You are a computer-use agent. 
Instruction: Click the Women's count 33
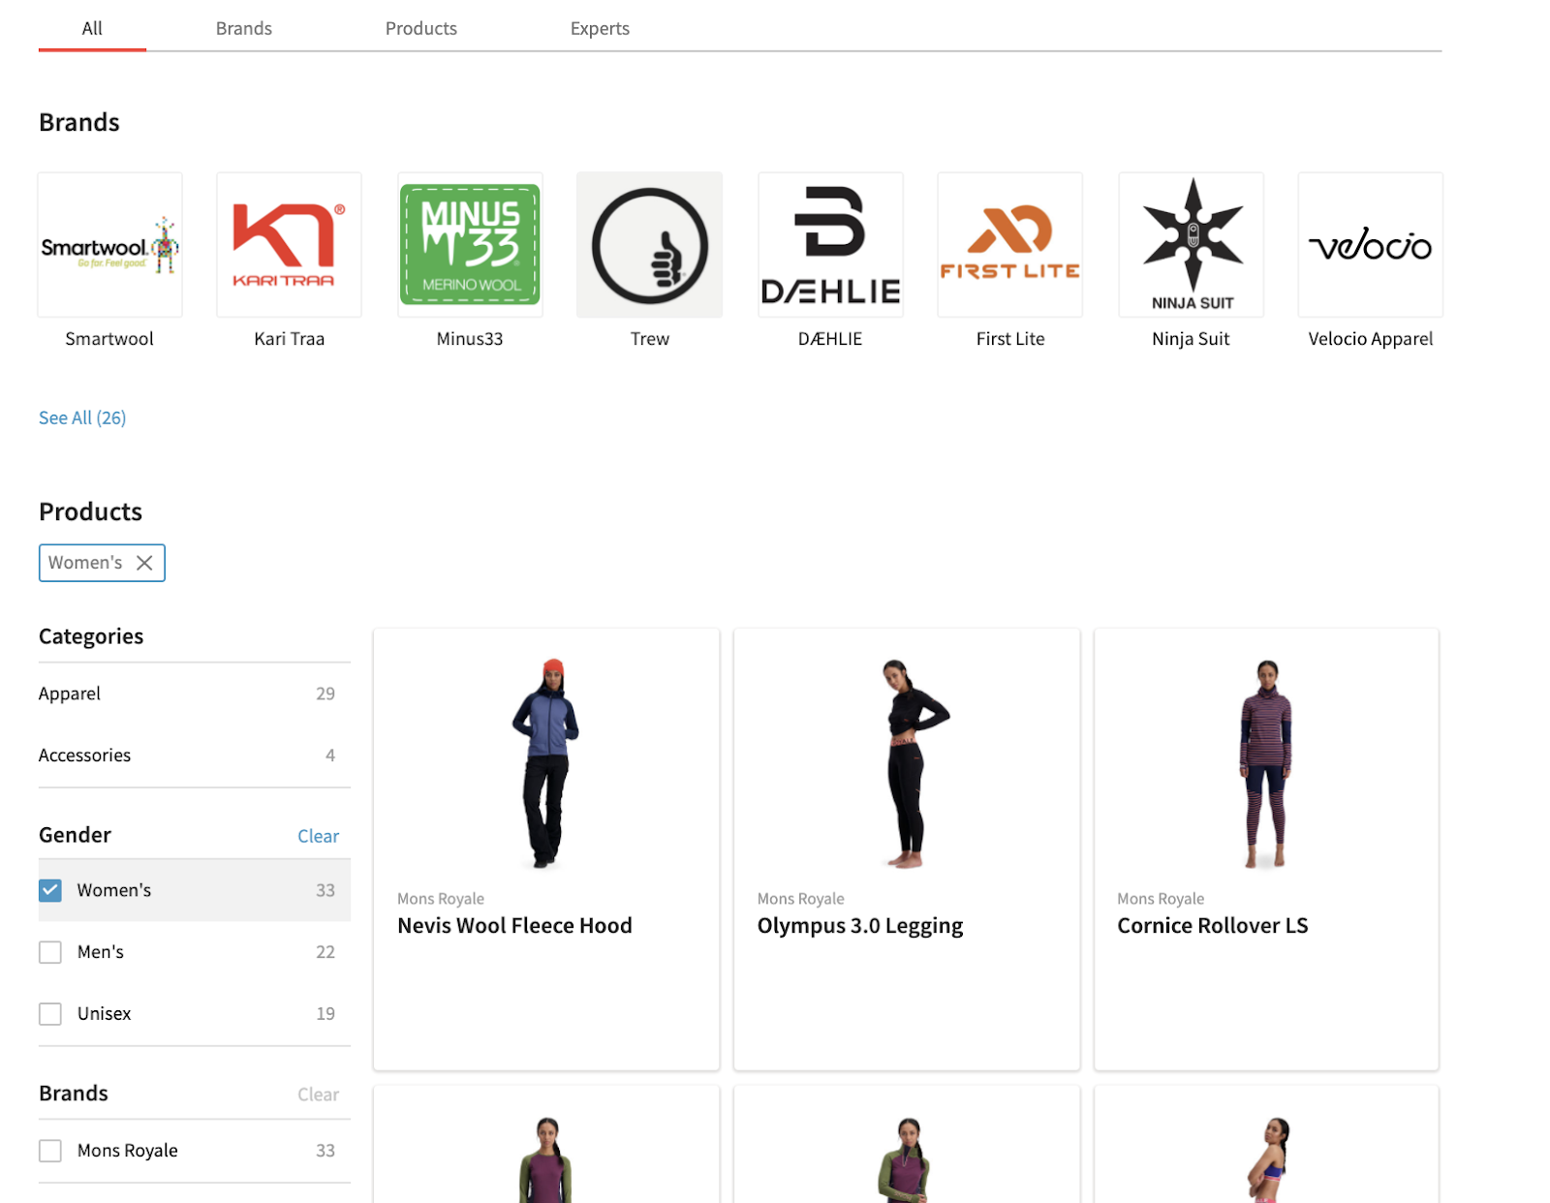point(325,890)
